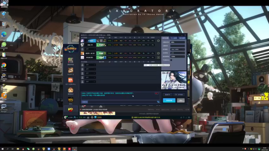Open the swordsman game advertisement image
This screenshot has height=151, width=269.
click(174, 80)
